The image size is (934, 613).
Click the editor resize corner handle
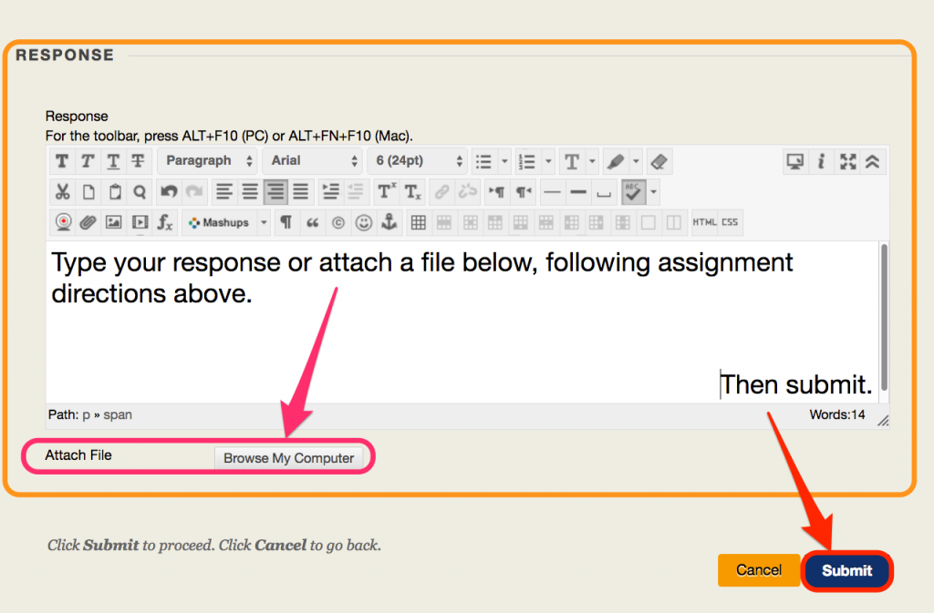tap(883, 421)
